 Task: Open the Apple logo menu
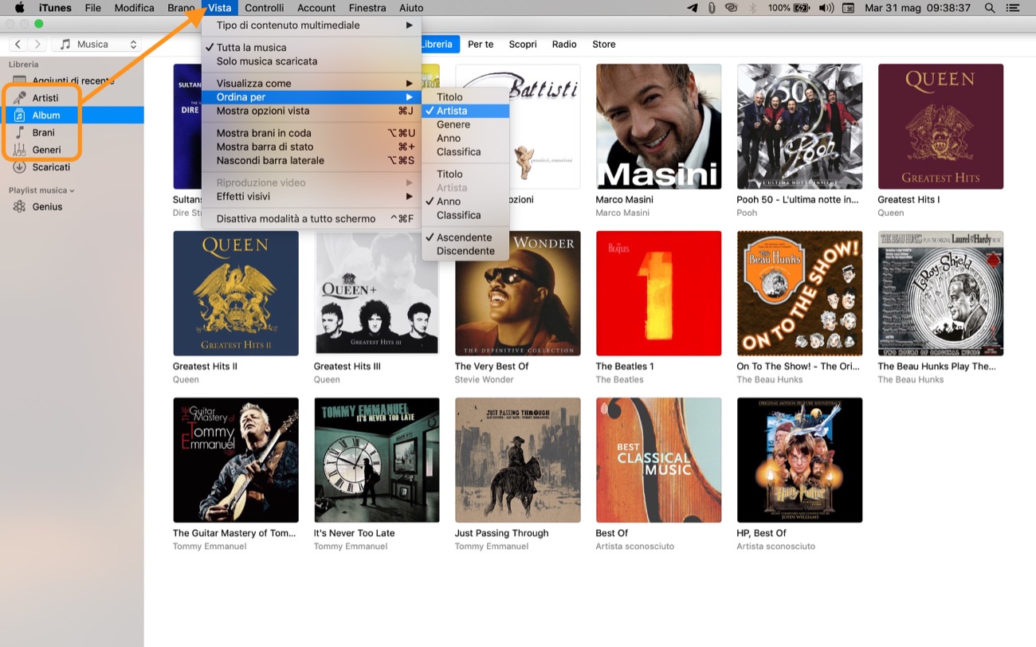(20, 8)
